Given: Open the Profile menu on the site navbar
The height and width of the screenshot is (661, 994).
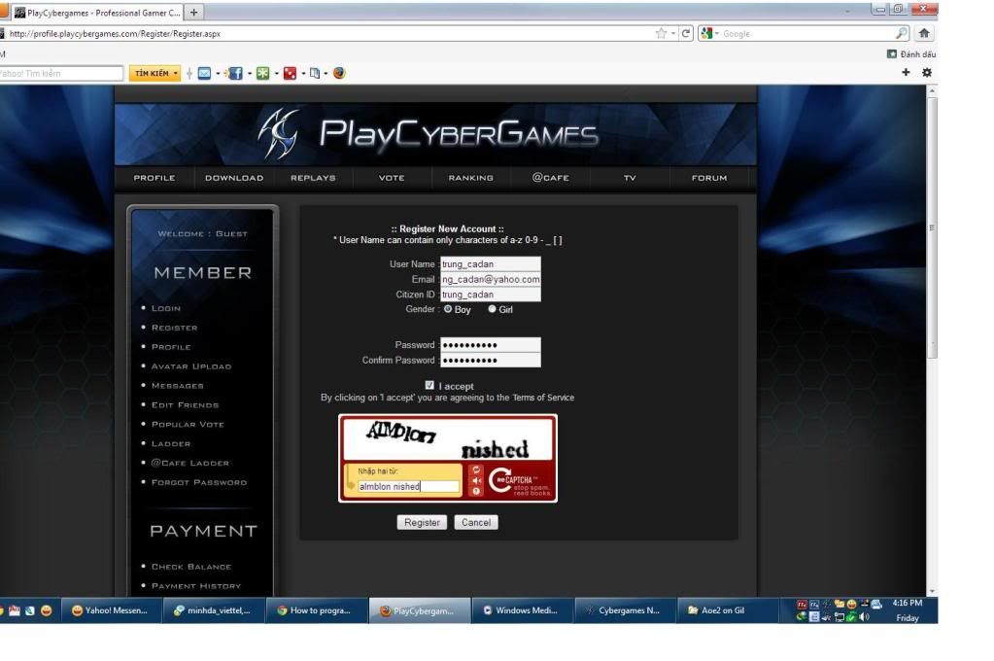Looking at the screenshot, I should 154,178.
